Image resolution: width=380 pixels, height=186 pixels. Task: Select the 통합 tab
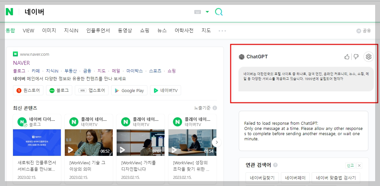pyautogui.click(x=10, y=30)
